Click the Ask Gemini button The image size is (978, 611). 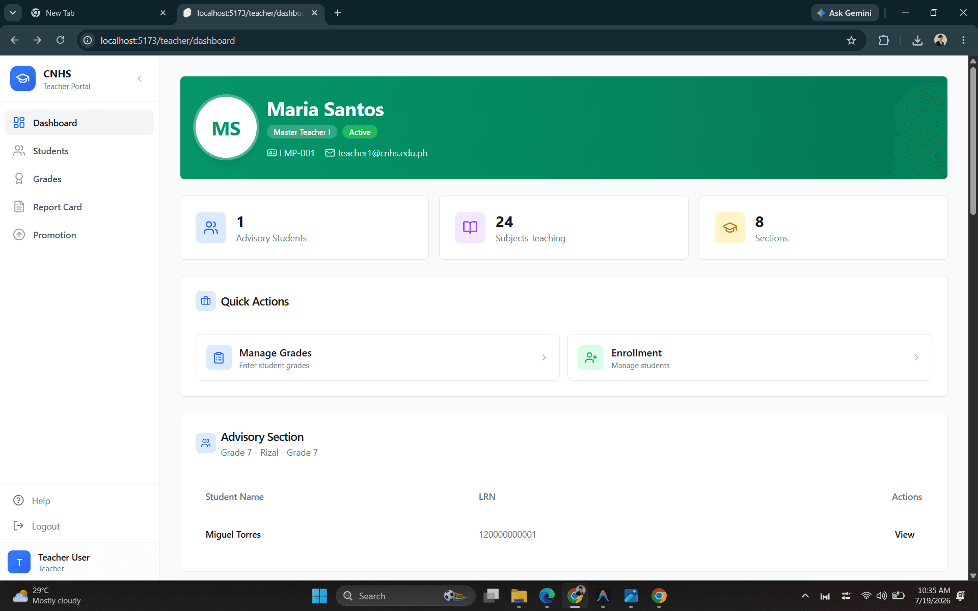point(845,13)
